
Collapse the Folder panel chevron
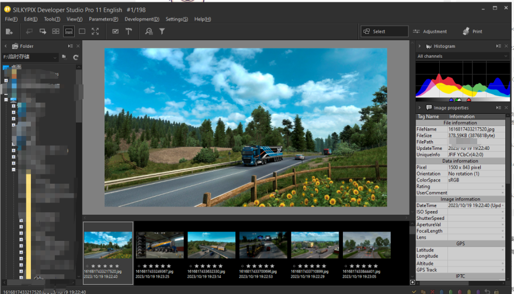coord(6,46)
